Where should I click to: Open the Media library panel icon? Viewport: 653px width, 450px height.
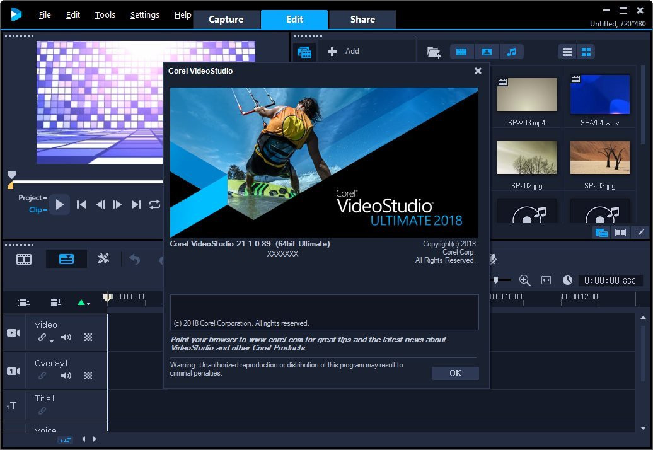304,52
